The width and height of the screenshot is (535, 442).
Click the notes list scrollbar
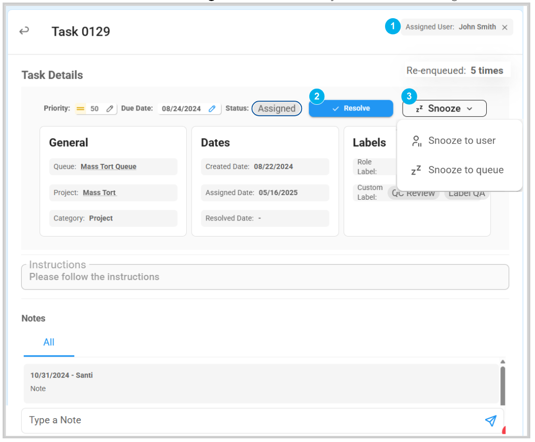click(x=502, y=384)
